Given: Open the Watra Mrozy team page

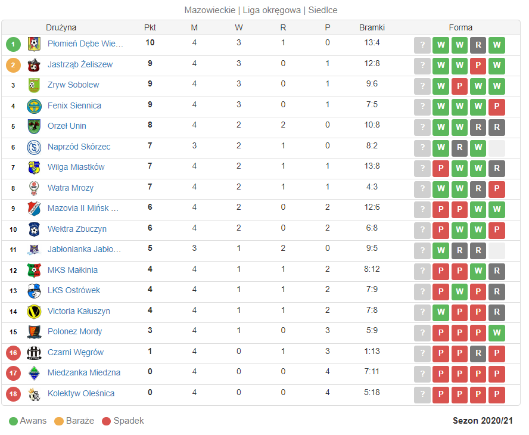Looking at the screenshot, I should pos(70,188).
